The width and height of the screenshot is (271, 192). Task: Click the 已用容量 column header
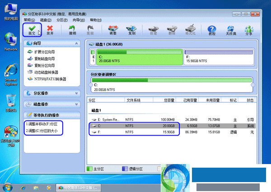[187, 100]
